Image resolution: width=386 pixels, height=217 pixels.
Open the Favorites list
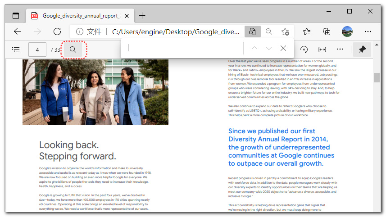307,32
